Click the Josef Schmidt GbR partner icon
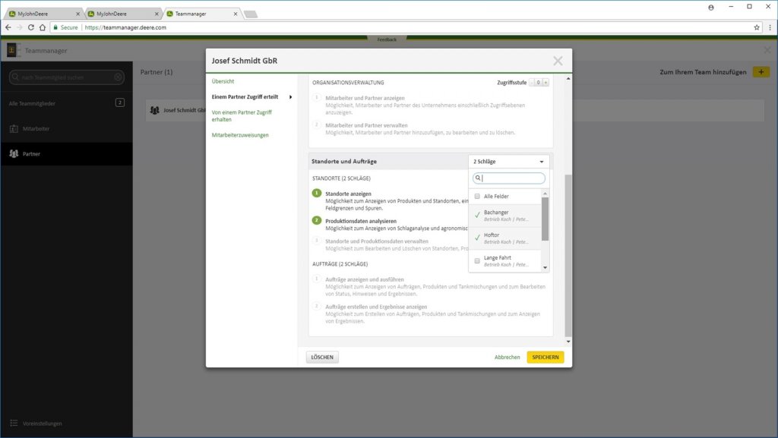778x438 pixels. [x=155, y=110]
